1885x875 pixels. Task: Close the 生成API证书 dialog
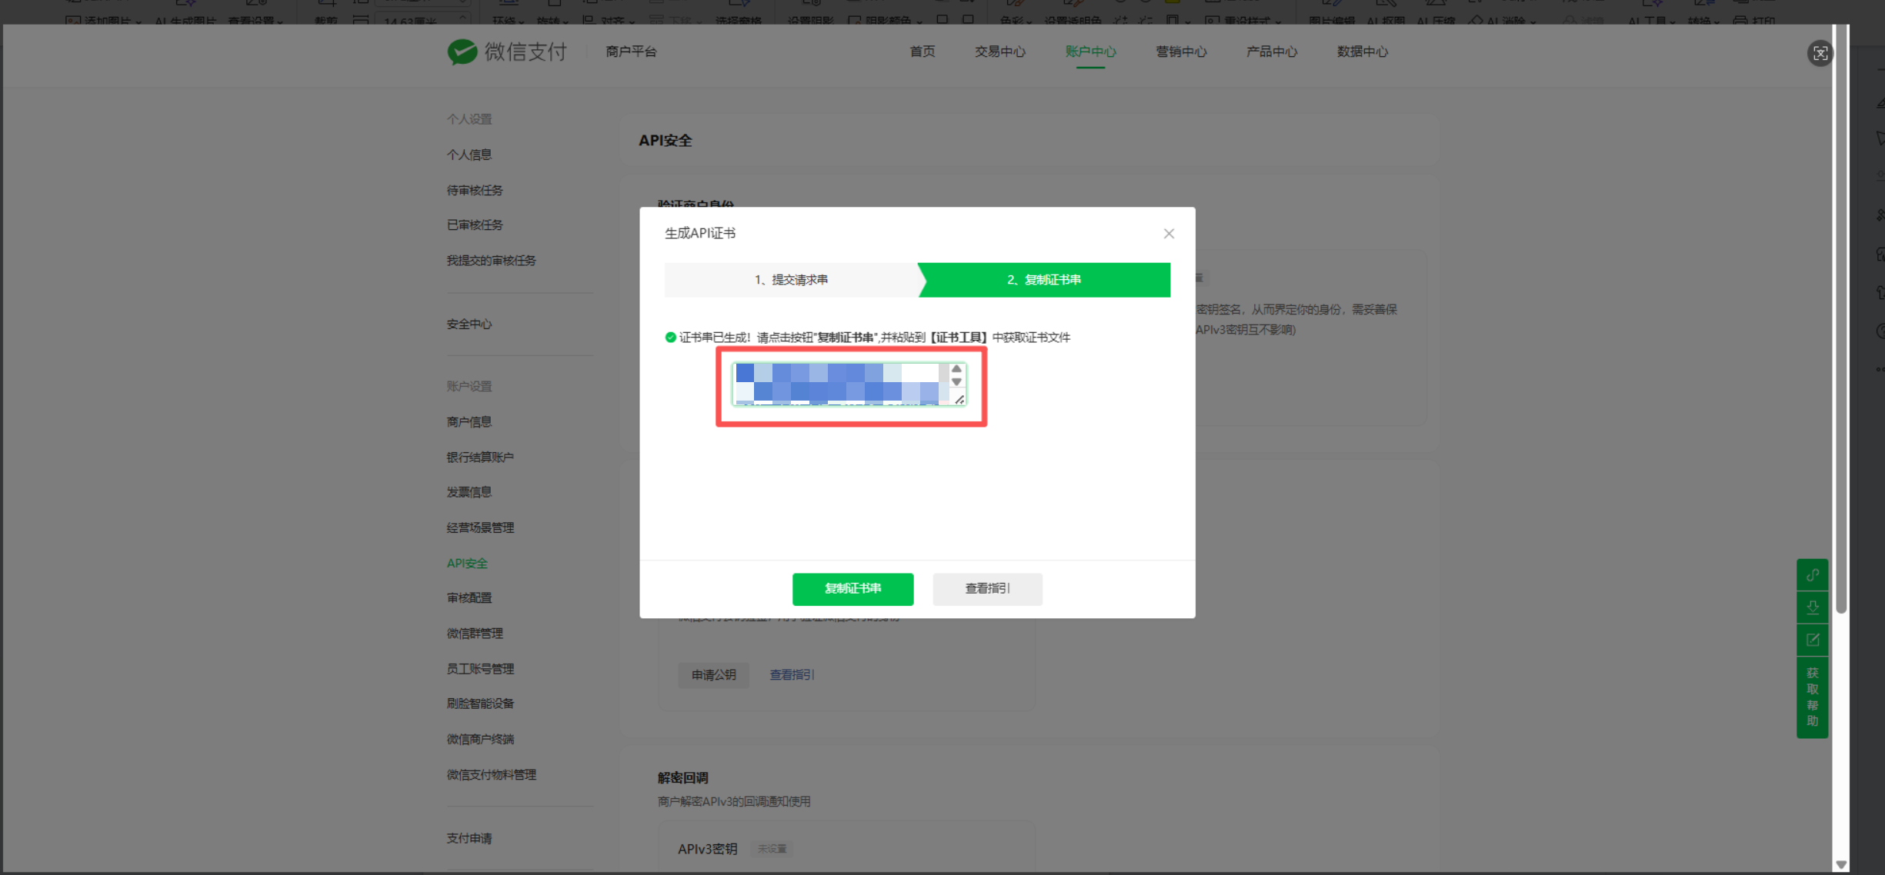click(1168, 234)
